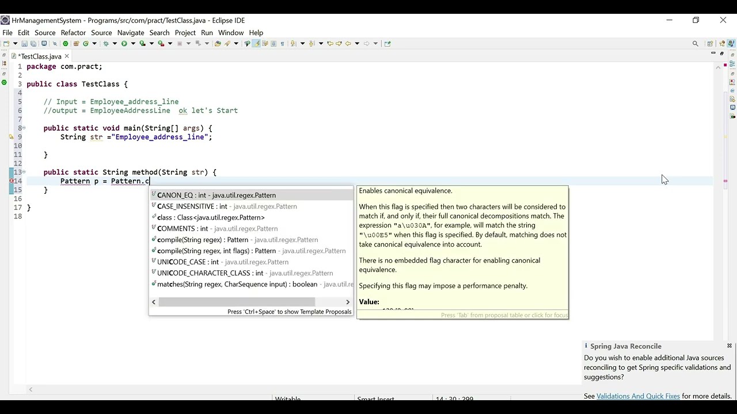Click the External Tools run icon

[x=161, y=43]
